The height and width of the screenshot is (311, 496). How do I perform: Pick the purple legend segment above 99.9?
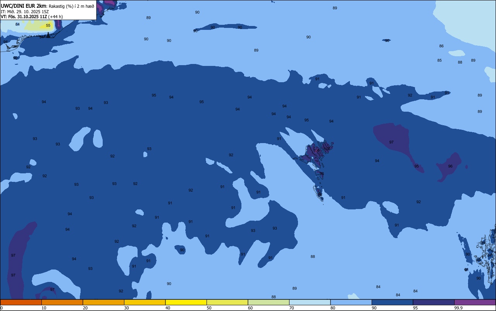(x=475, y=302)
